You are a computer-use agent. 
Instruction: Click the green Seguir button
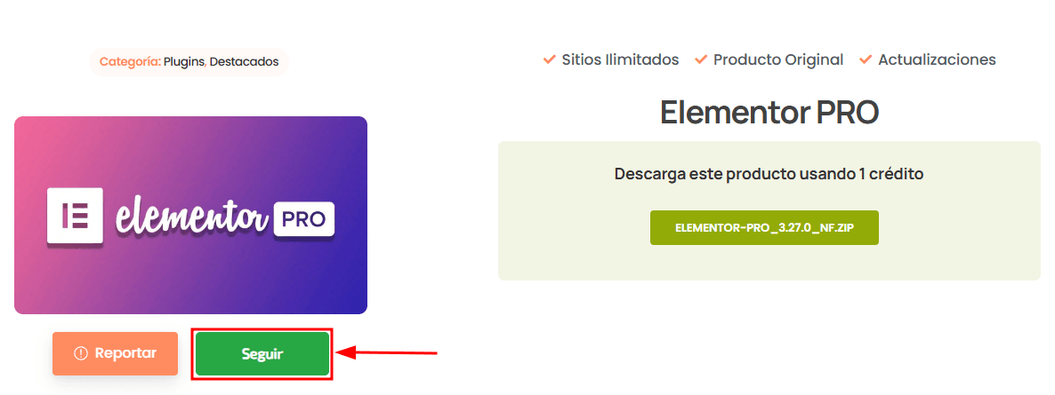(x=262, y=354)
